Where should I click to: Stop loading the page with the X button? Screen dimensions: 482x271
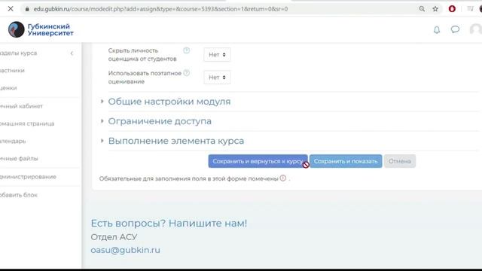tap(11, 9)
